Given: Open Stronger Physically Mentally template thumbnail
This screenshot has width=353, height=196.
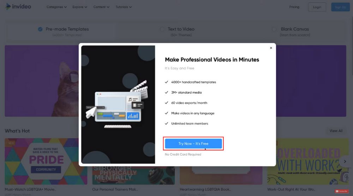Looking at the screenshot, I should 133,176.
